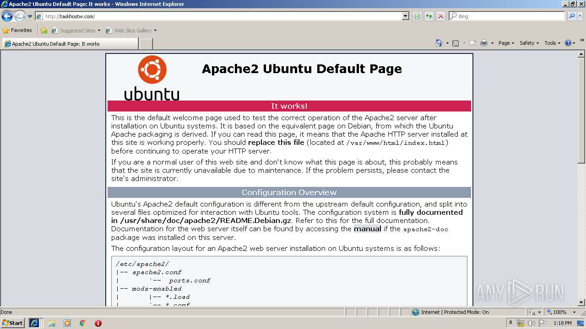
Task: Click the network status tray icon
Action: tap(521, 323)
